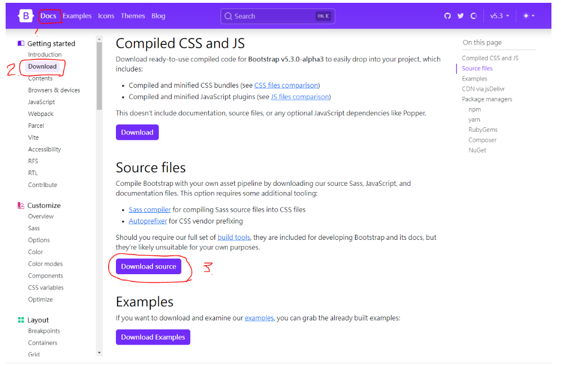The height and width of the screenshot is (366, 561).
Task: Open CSS variables under Customize
Action: [x=46, y=287]
